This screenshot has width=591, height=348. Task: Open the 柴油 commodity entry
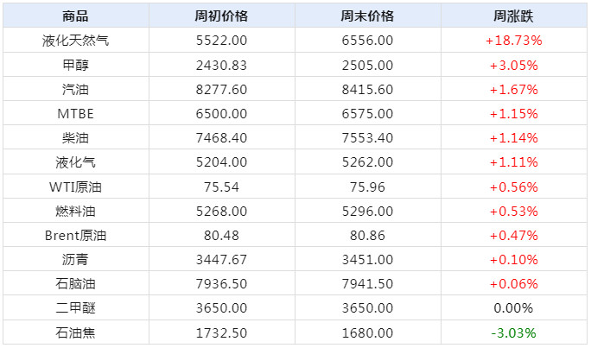coord(75,137)
